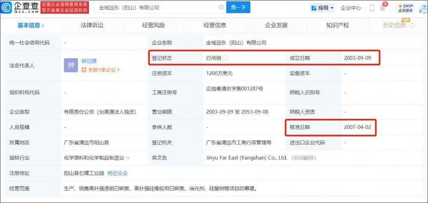Expand 关联1家企业 arrow link

tap(100, 70)
